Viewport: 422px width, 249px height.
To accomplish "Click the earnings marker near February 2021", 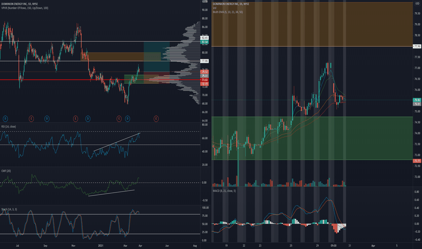I will [119, 119].
